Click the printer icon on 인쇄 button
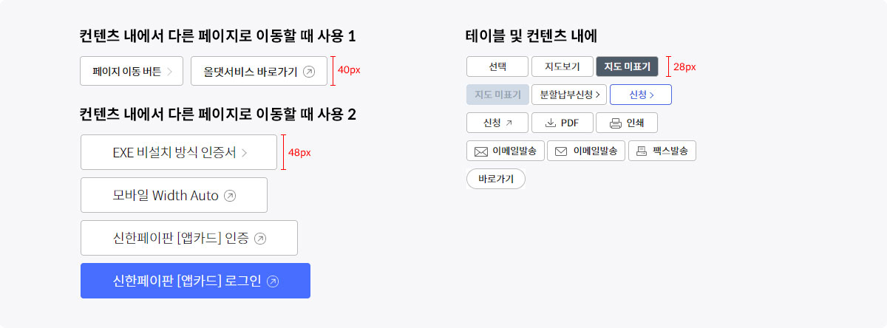 (x=615, y=123)
